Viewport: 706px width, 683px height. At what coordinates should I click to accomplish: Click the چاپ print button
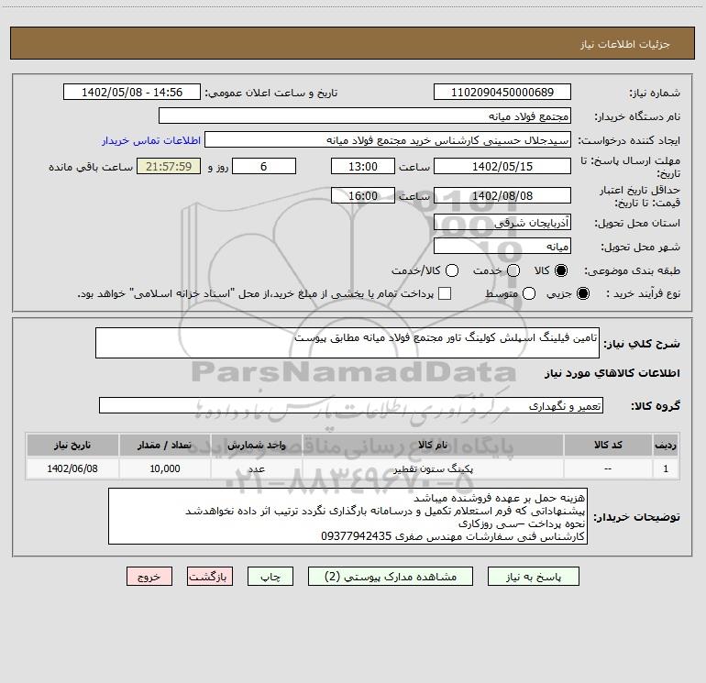click(270, 577)
